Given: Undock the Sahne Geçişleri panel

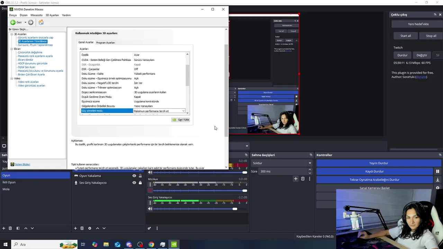Looking at the screenshot, I should tap(311, 155).
